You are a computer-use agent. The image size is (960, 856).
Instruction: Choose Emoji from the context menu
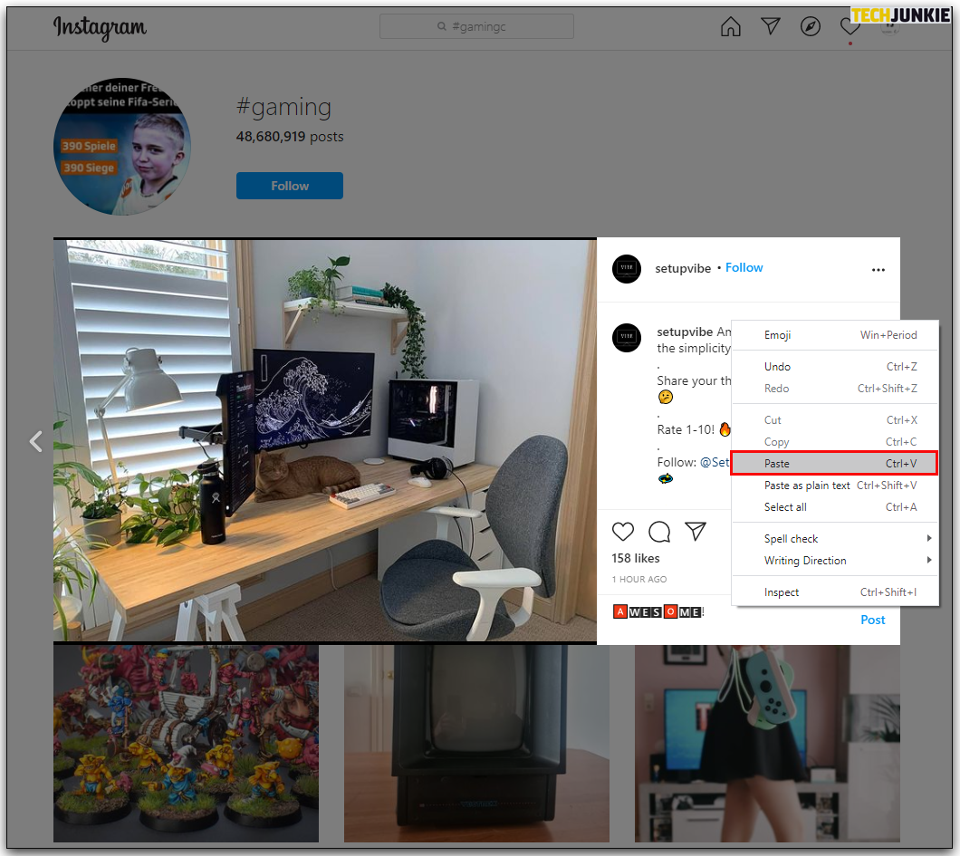835,335
